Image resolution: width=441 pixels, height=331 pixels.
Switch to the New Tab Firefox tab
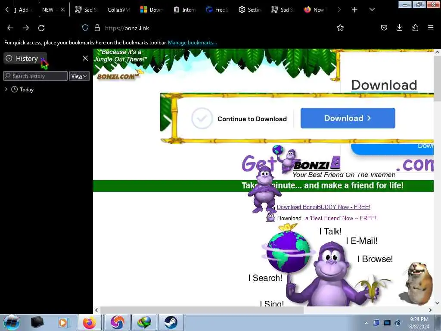point(315,9)
